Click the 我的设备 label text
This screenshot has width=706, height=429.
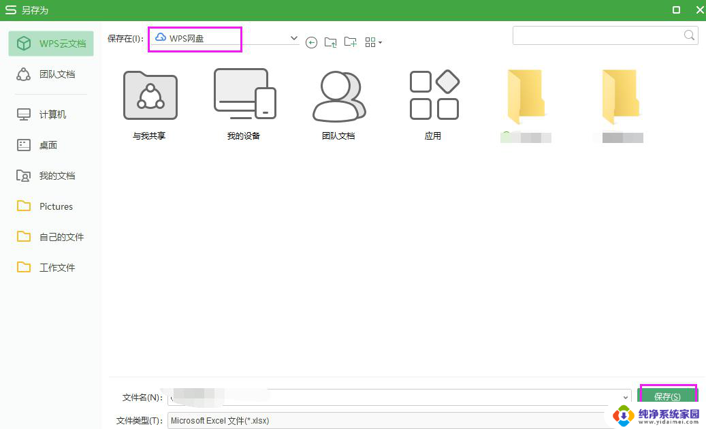tap(244, 136)
